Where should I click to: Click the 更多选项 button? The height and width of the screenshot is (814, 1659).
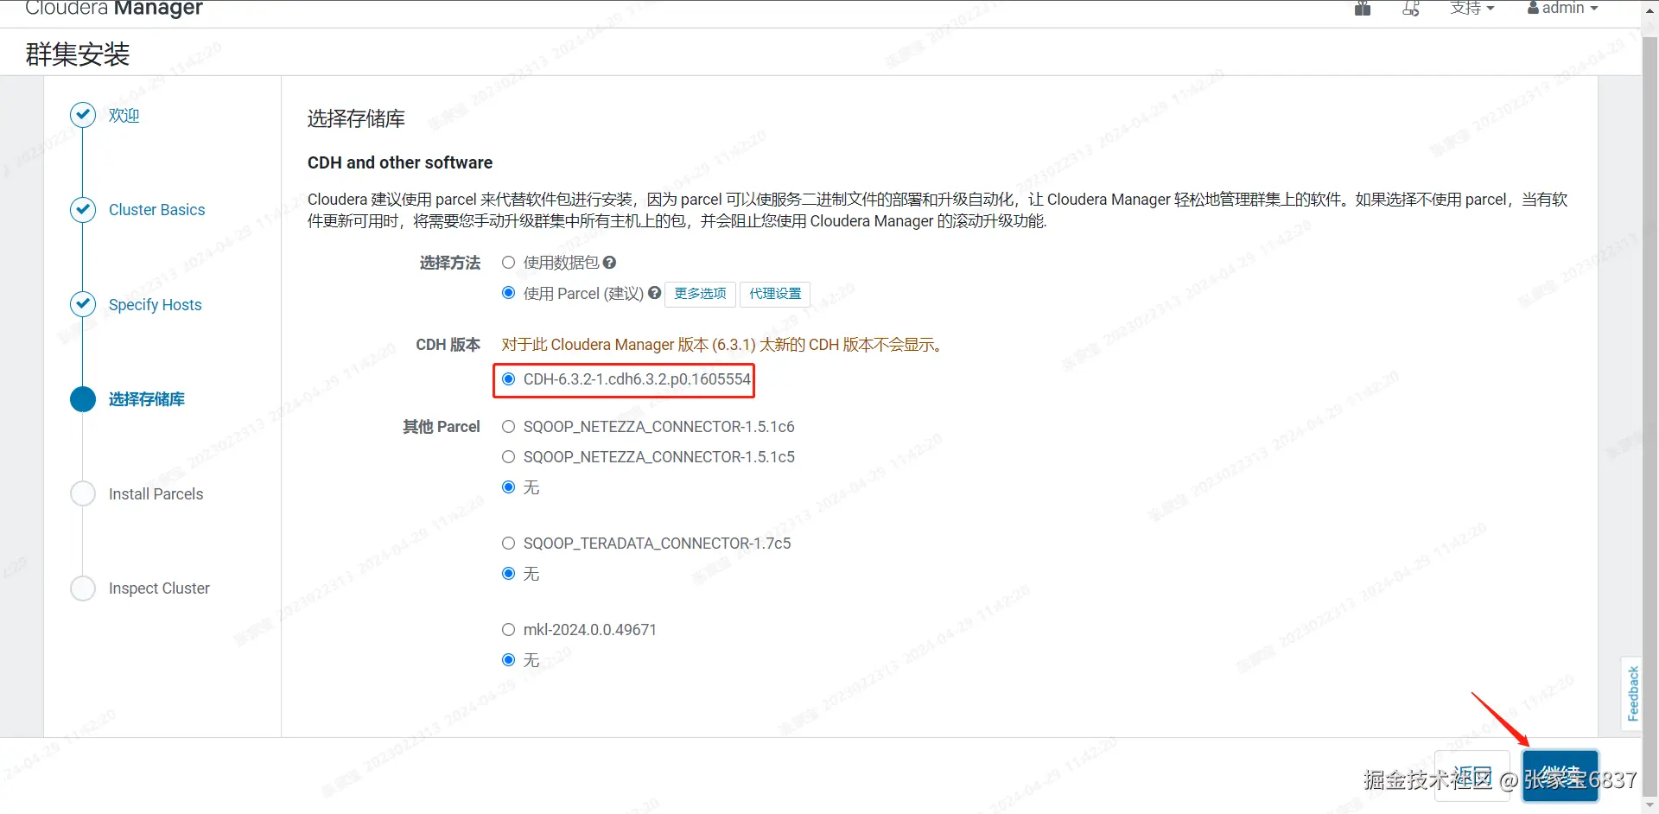pyautogui.click(x=700, y=294)
